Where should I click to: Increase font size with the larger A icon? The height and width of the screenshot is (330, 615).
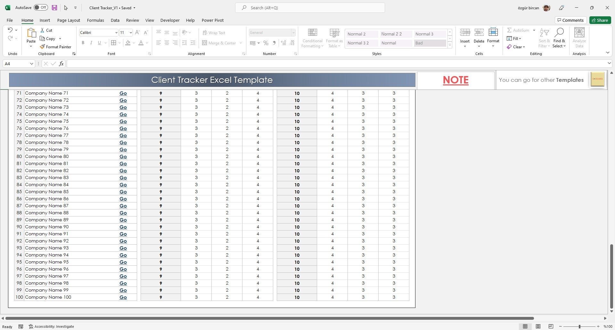pyautogui.click(x=137, y=32)
